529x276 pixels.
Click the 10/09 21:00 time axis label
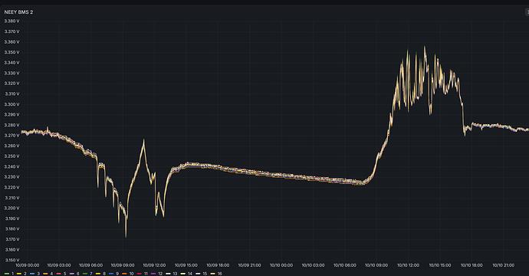tap(249, 265)
